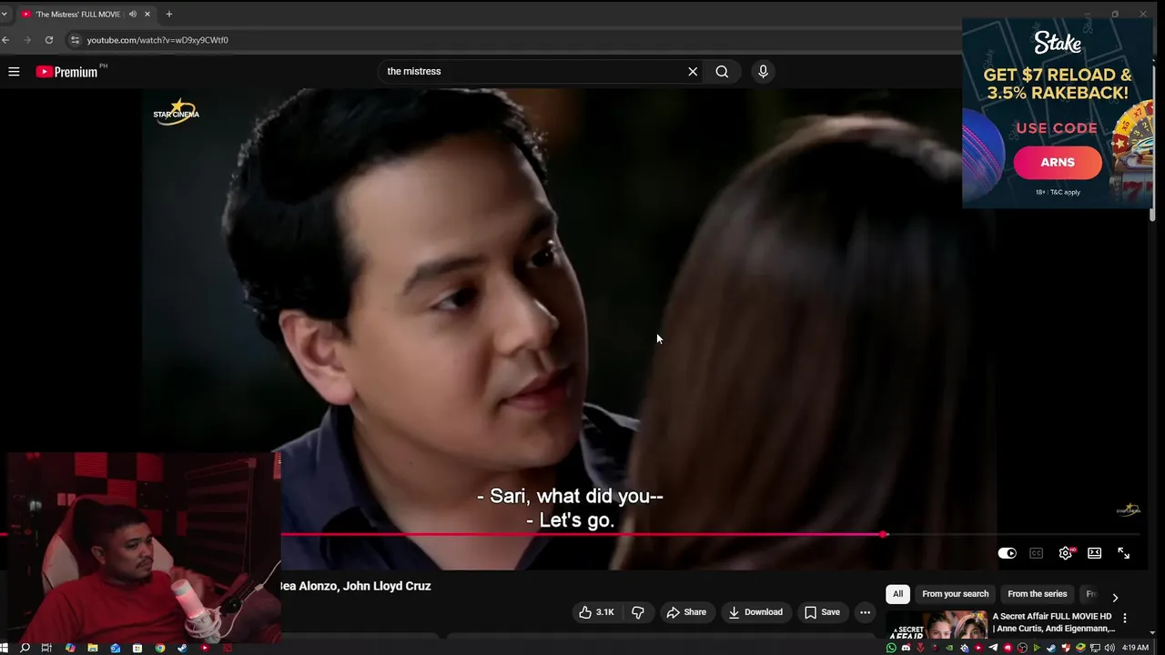The width and height of the screenshot is (1165, 655).
Task: Open A Secret Affair FULL MOVIE link
Action: (x=1054, y=622)
